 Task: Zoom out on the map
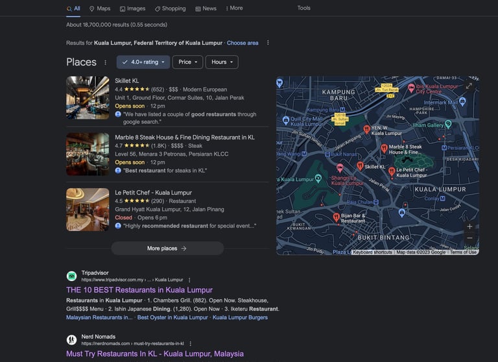[x=469, y=238]
